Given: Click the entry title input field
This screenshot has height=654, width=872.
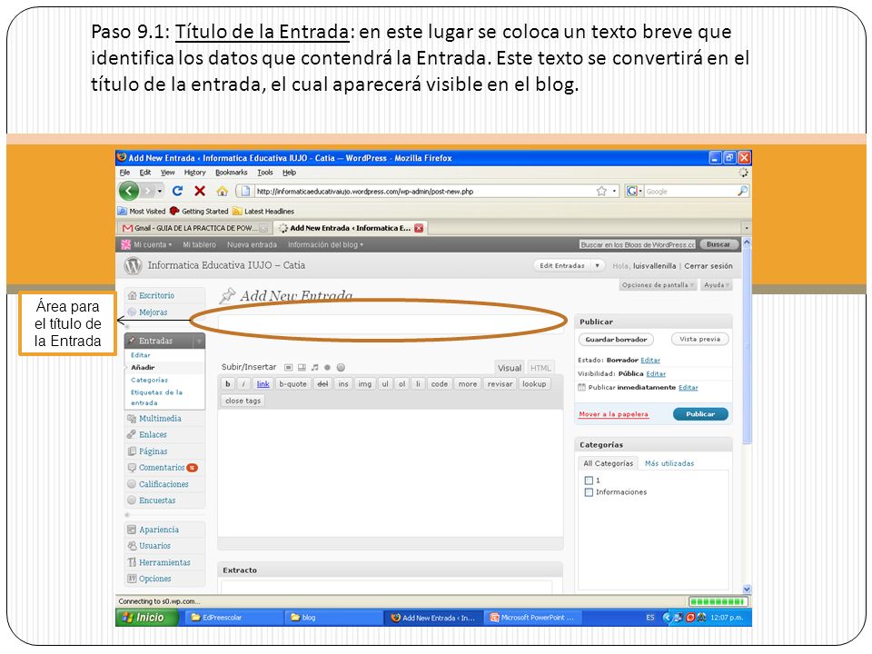Looking at the screenshot, I should [391, 323].
